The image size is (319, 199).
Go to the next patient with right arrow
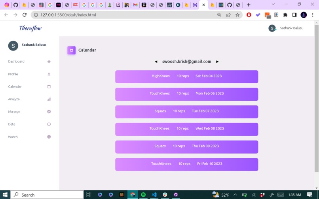point(217,62)
